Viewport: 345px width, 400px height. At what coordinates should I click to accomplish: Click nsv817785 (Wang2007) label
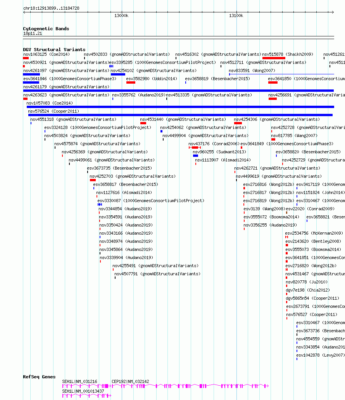click(x=294, y=136)
